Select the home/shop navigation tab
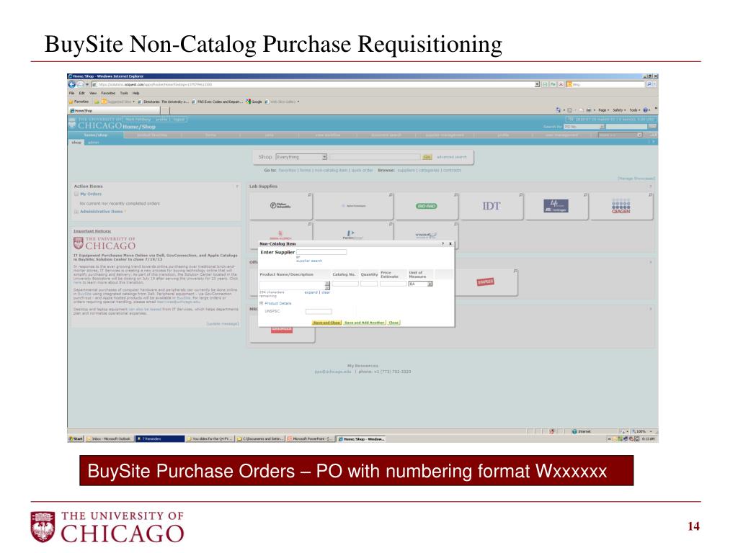This screenshot has height=553, width=738. point(96,135)
